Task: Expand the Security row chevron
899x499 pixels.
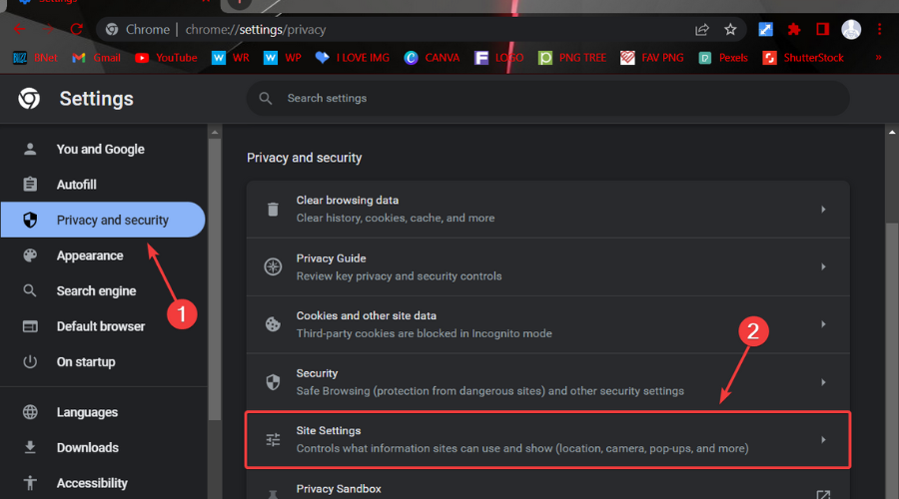Action: [823, 382]
